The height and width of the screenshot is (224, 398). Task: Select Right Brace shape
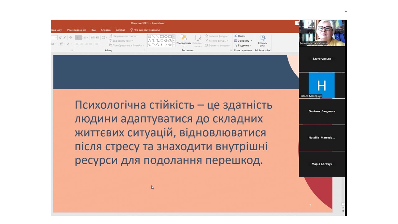pos(166,45)
